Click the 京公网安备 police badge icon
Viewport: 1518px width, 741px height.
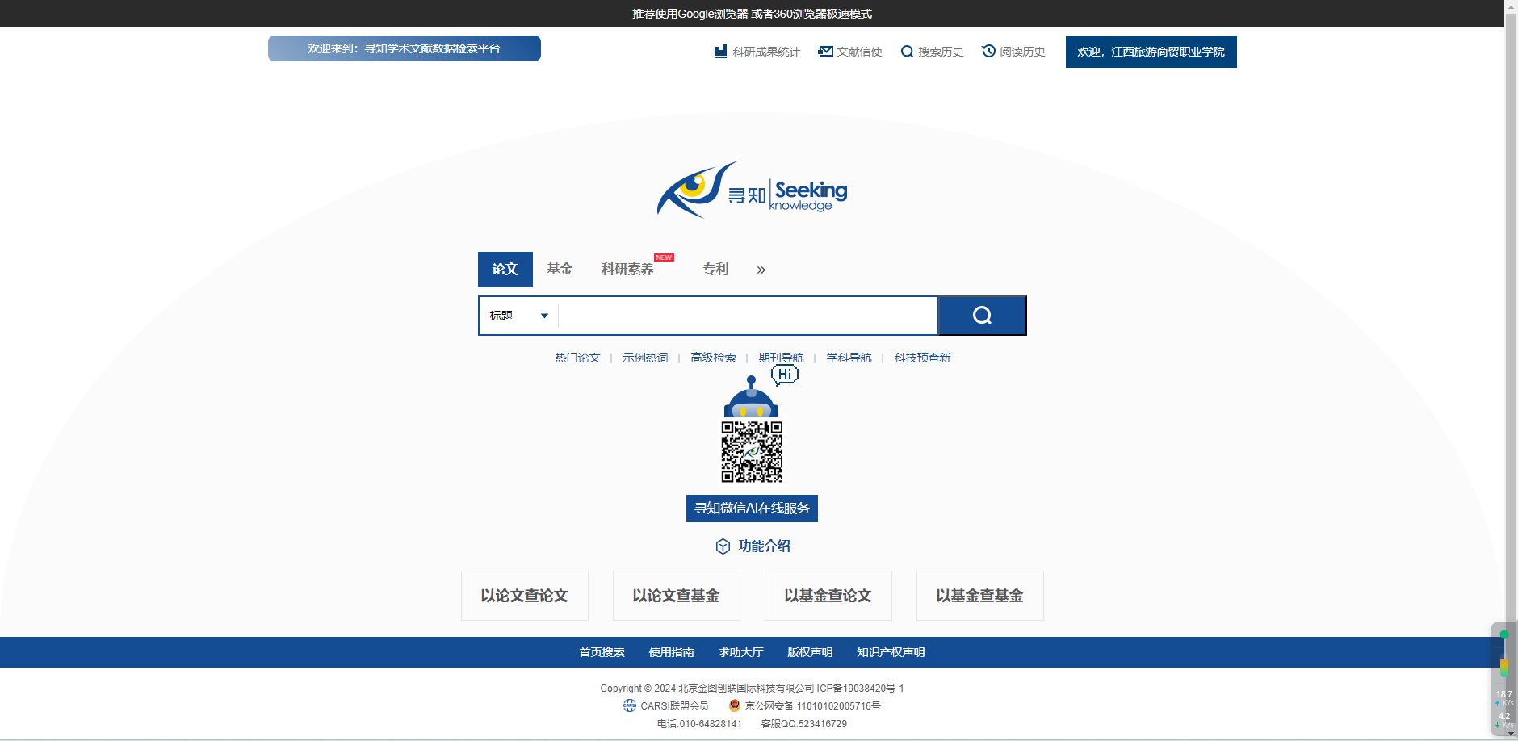[x=735, y=705]
